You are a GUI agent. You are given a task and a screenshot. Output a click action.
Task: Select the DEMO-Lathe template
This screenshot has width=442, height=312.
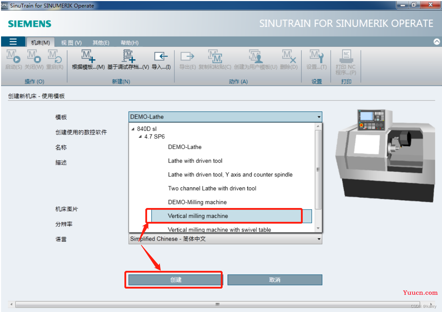[x=185, y=147]
